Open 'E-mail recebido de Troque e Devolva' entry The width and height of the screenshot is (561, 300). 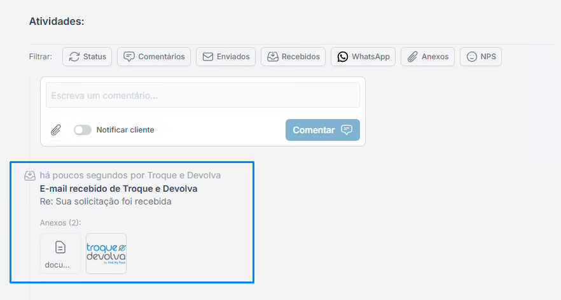point(118,189)
